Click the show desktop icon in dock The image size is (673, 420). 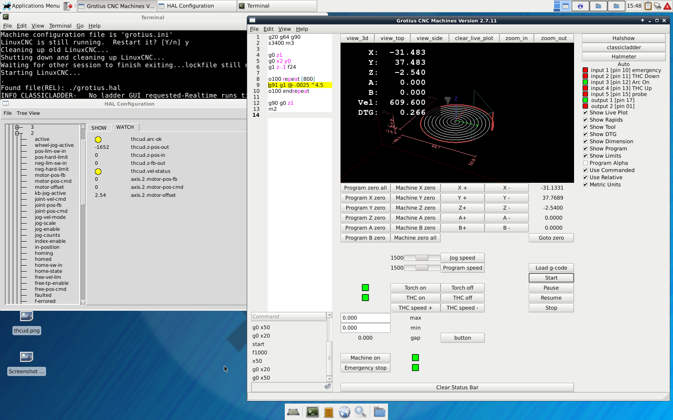click(x=293, y=412)
